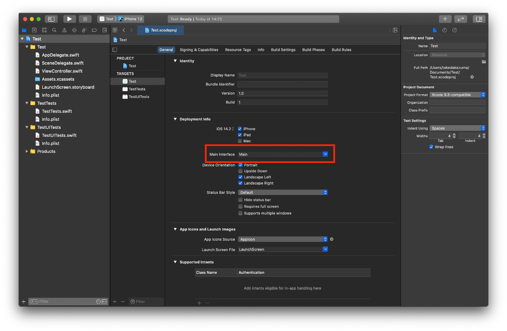Show the Quick Help inspector
The width and height of the screenshot is (507, 331).
pos(455,30)
